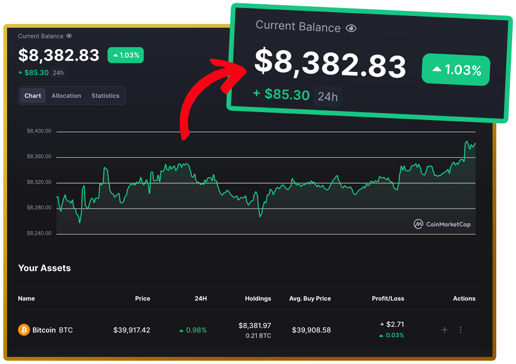Click the $8,360.00 chart axis label
516x364 pixels.
(39, 156)
